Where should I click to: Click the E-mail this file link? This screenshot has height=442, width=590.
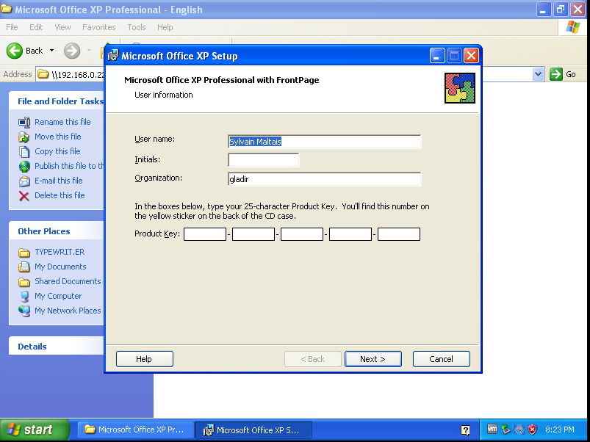[59, 181]
